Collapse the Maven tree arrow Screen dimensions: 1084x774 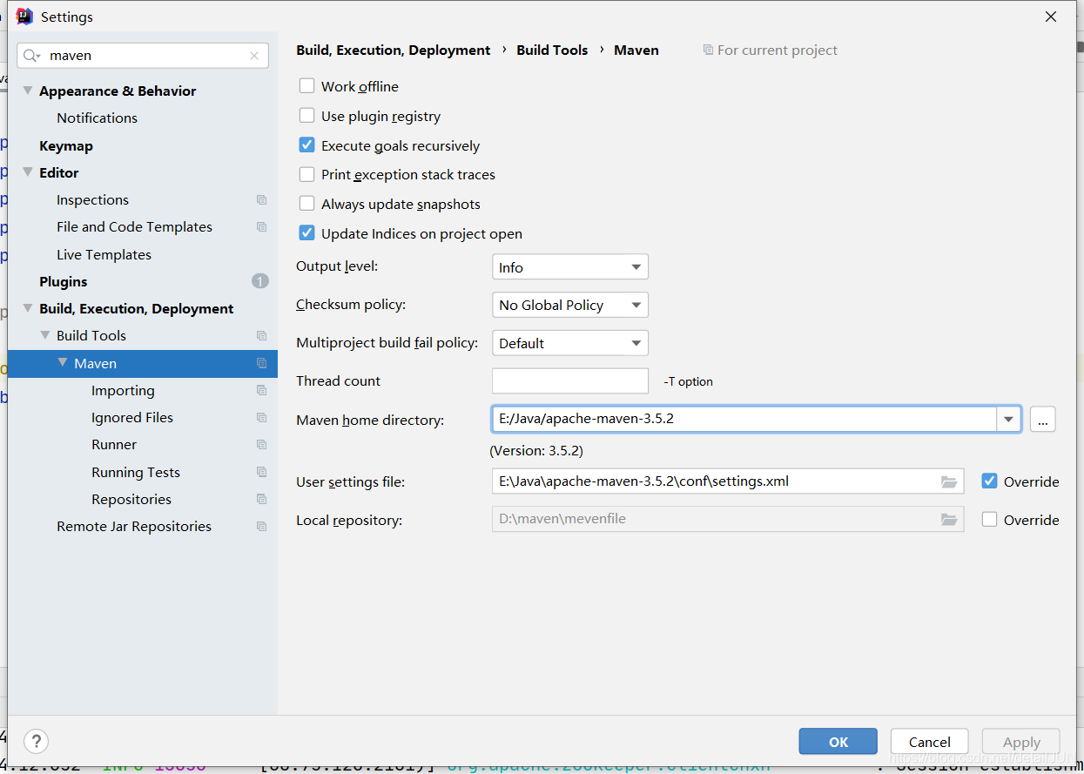63,363
